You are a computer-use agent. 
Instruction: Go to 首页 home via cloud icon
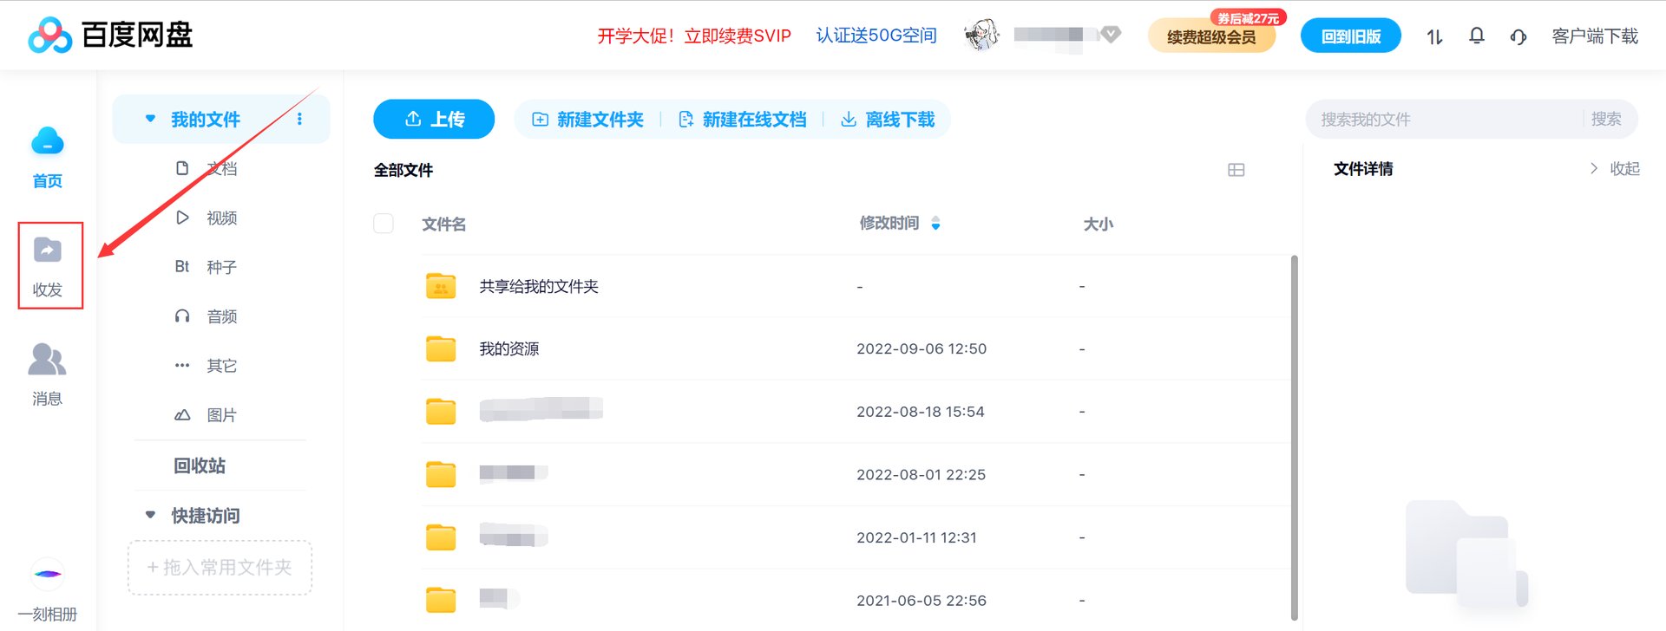48,156
